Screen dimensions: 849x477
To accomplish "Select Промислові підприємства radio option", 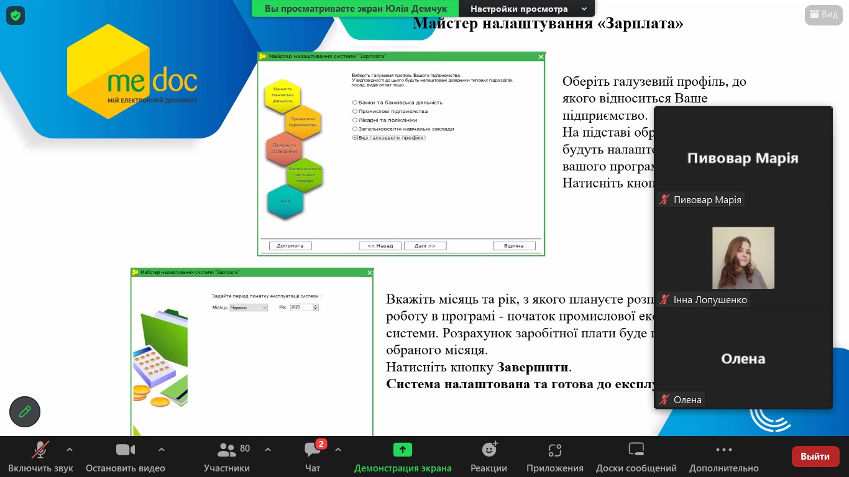I will [355, 111].
